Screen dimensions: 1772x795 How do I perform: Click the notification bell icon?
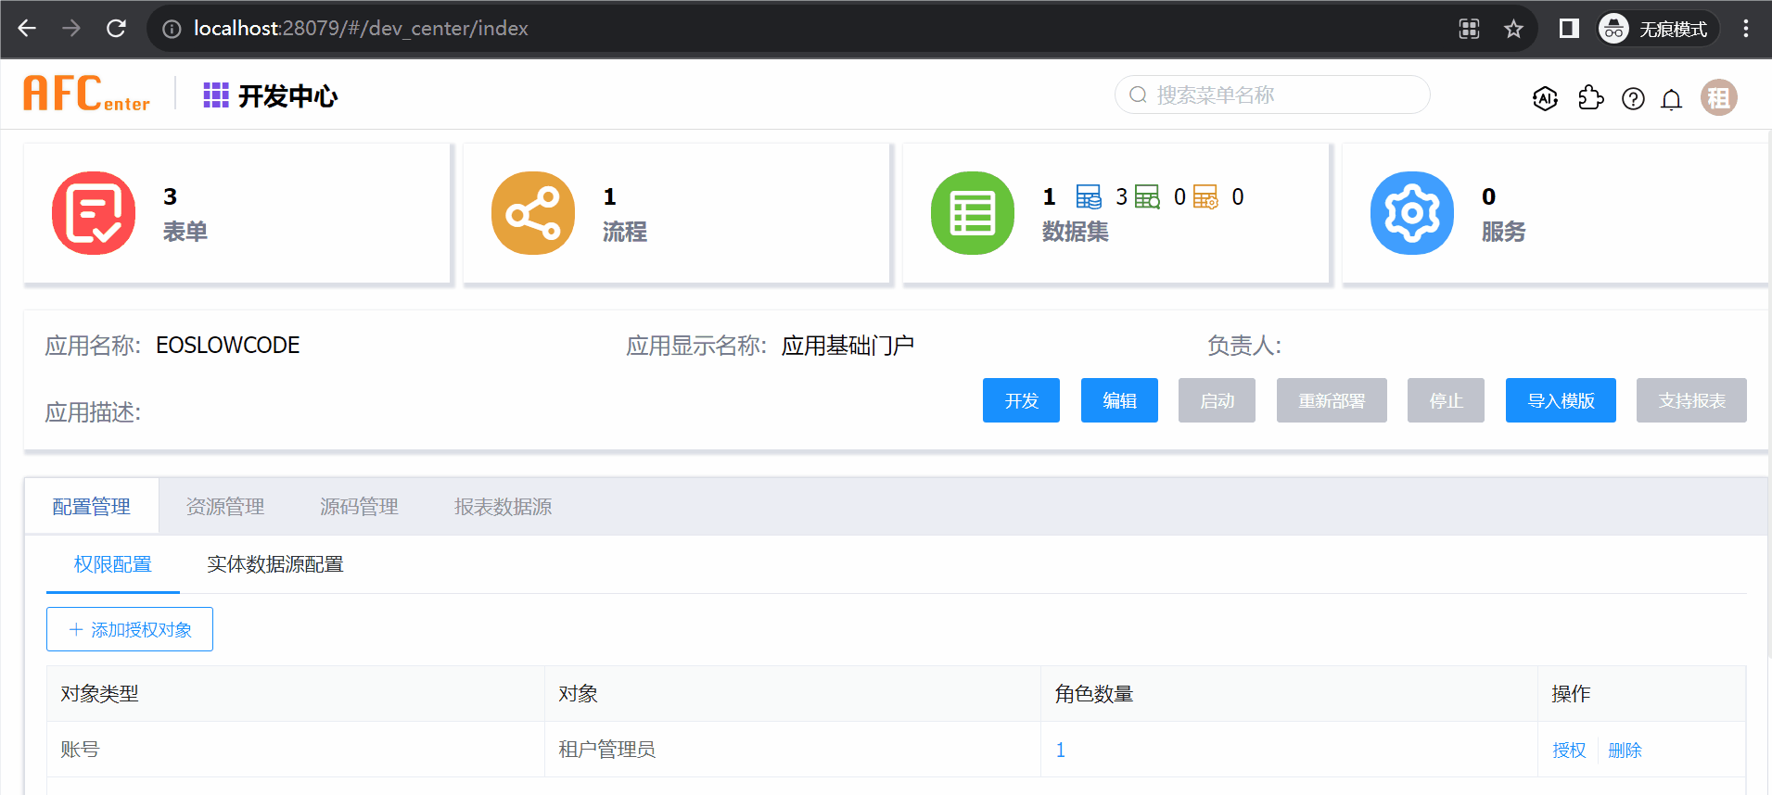tap(1671, 99)
